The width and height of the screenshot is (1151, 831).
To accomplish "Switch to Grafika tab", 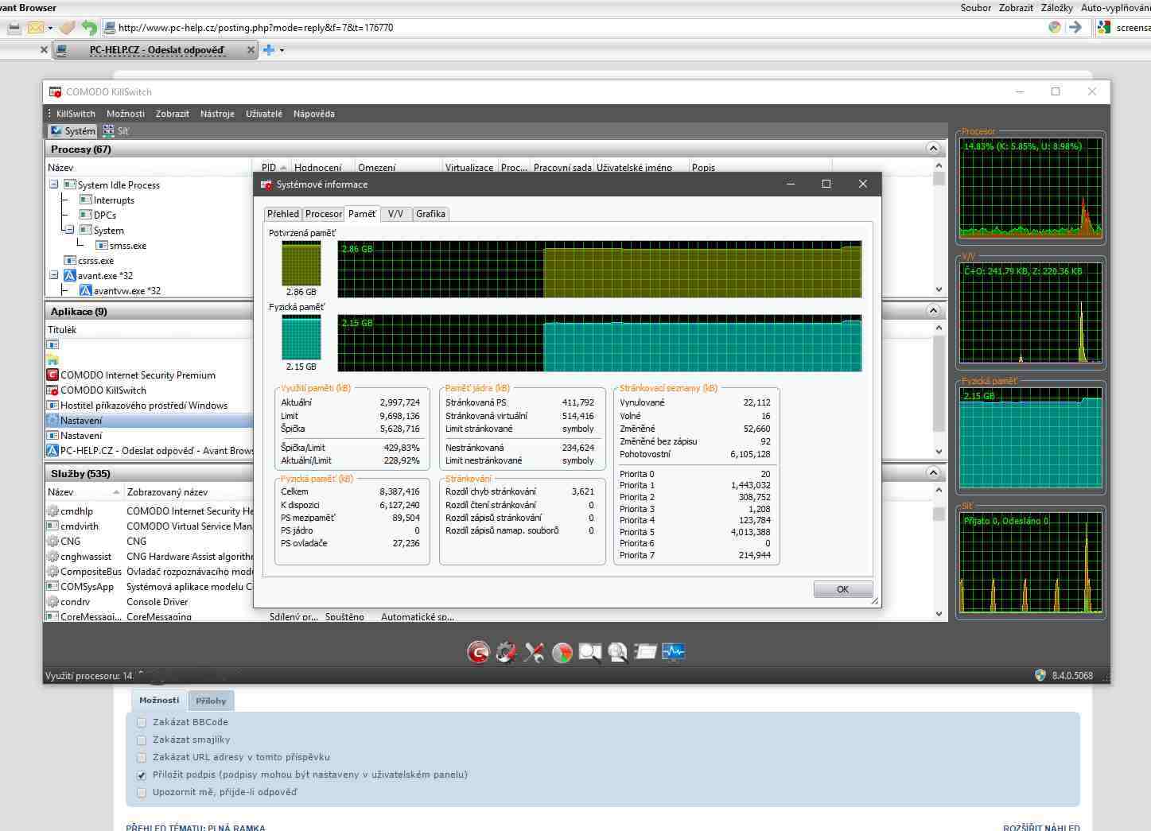I will click(x=430, y=214).
